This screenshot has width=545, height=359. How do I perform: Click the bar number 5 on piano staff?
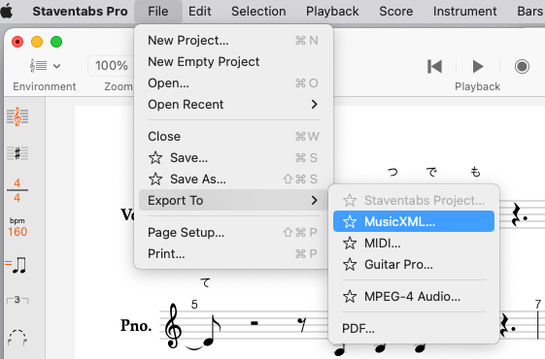pyautogui.click(x=194, y=305)
